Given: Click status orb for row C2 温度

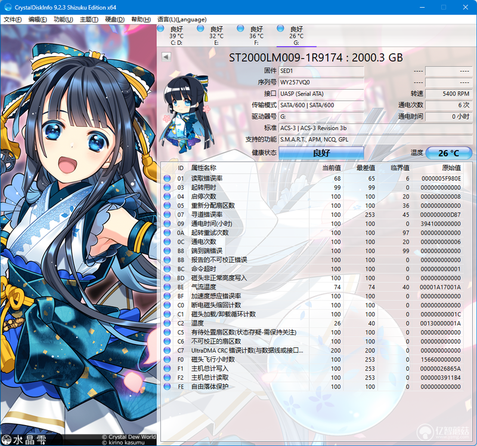Looking at the screenshot, I should pyautogui.click(x=167, y=323).
